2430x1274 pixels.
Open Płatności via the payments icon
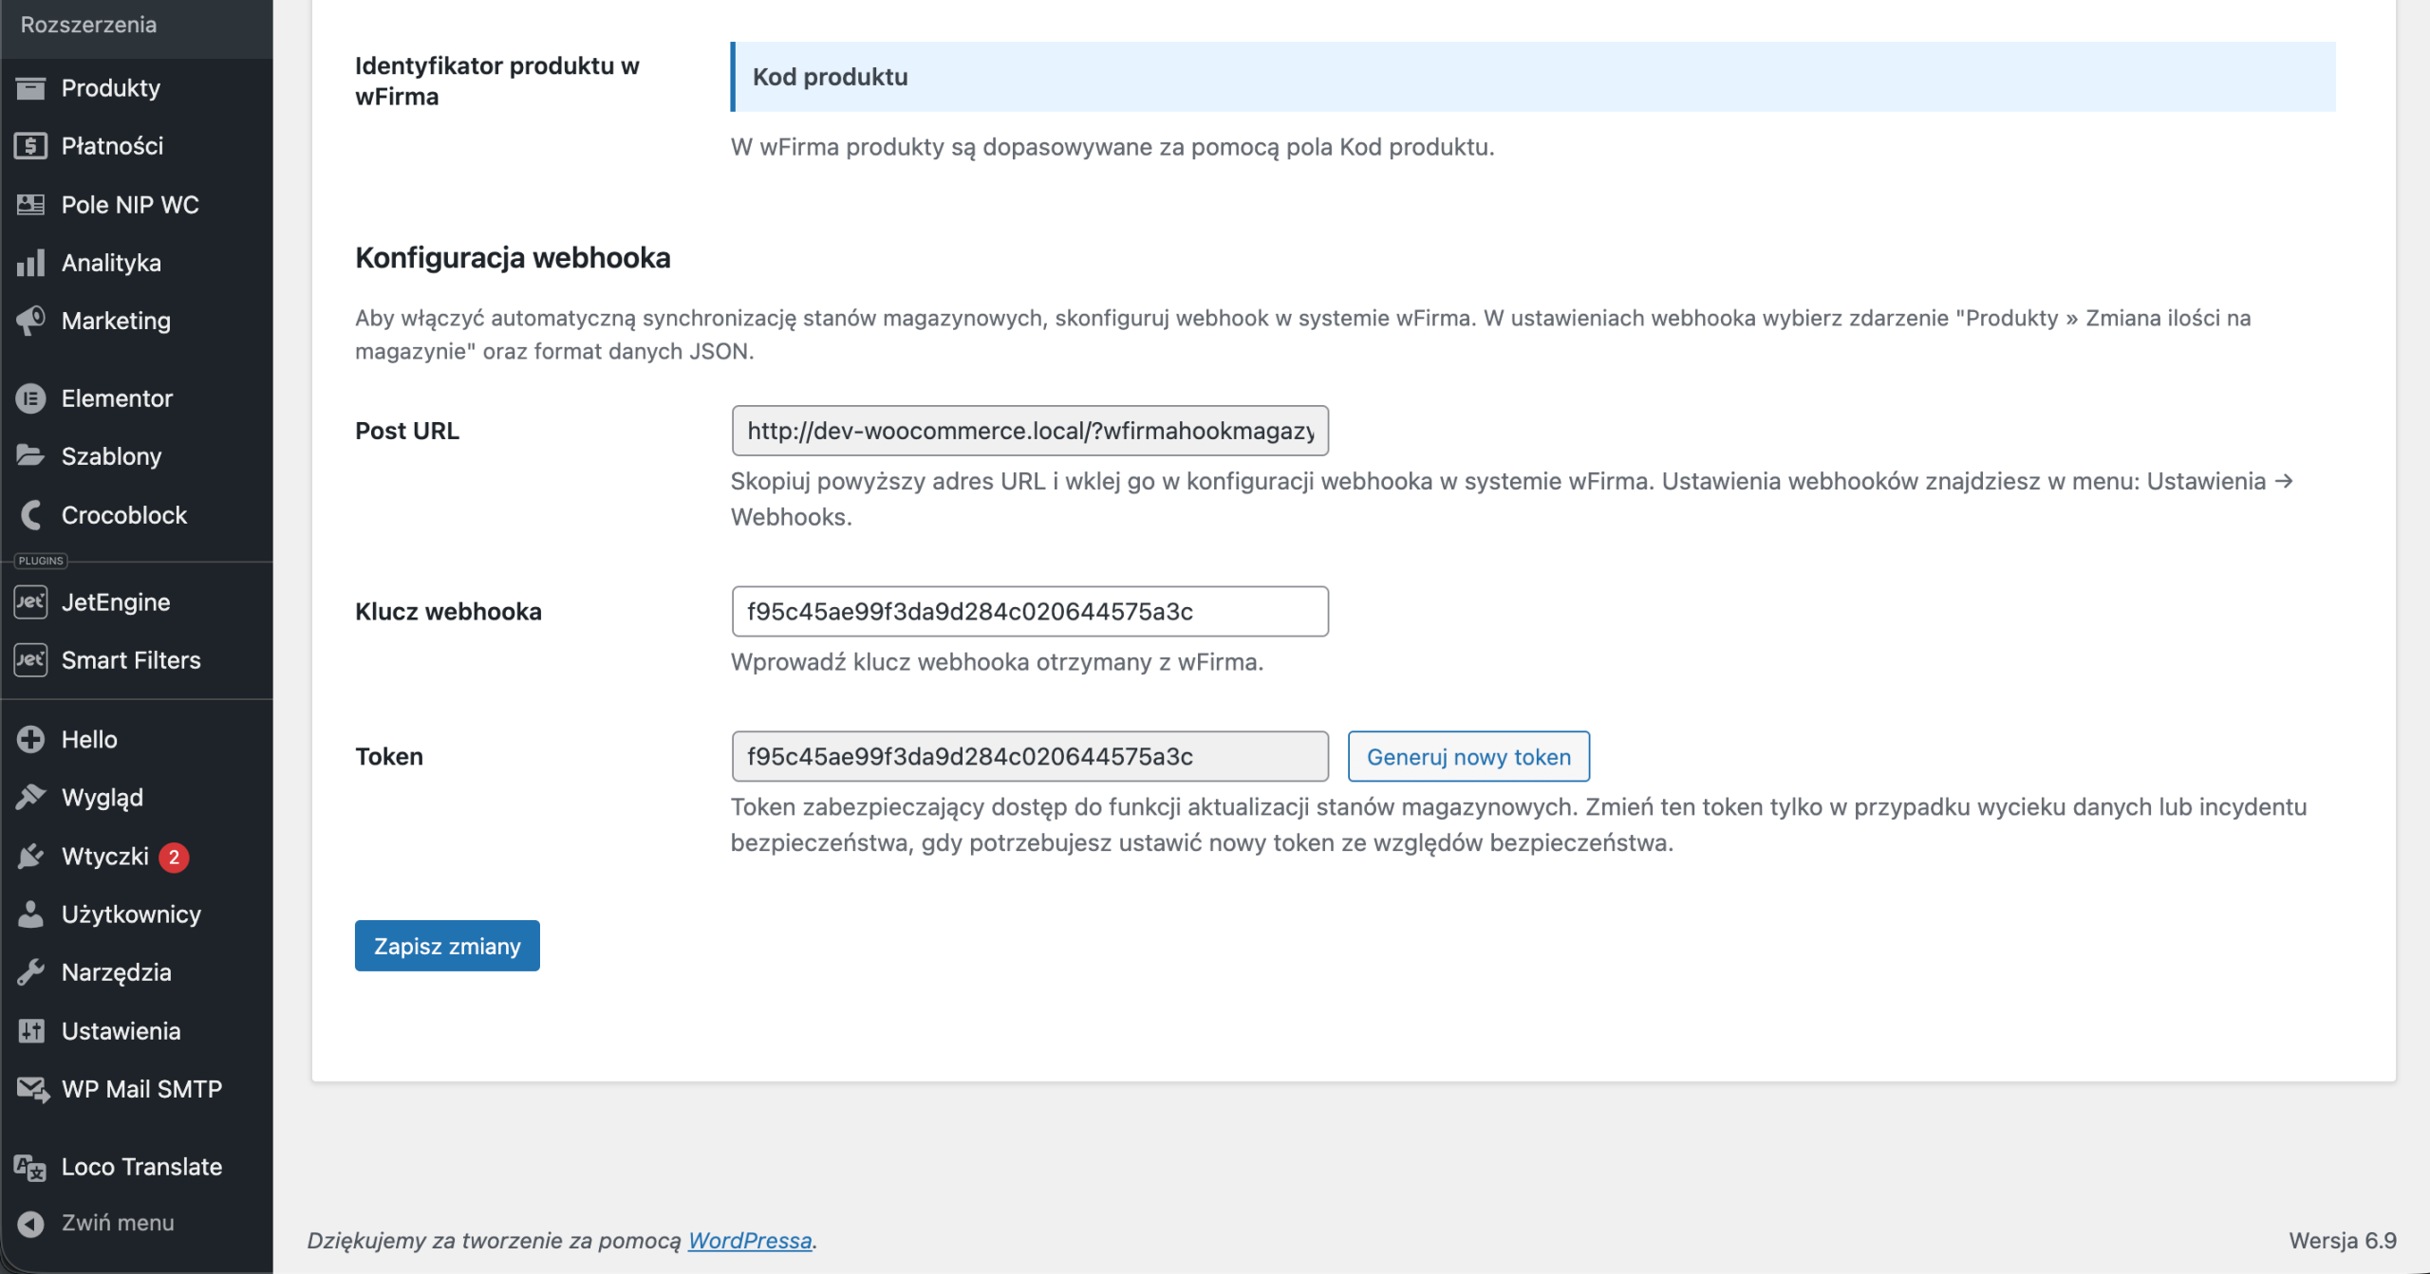point(31,145)
